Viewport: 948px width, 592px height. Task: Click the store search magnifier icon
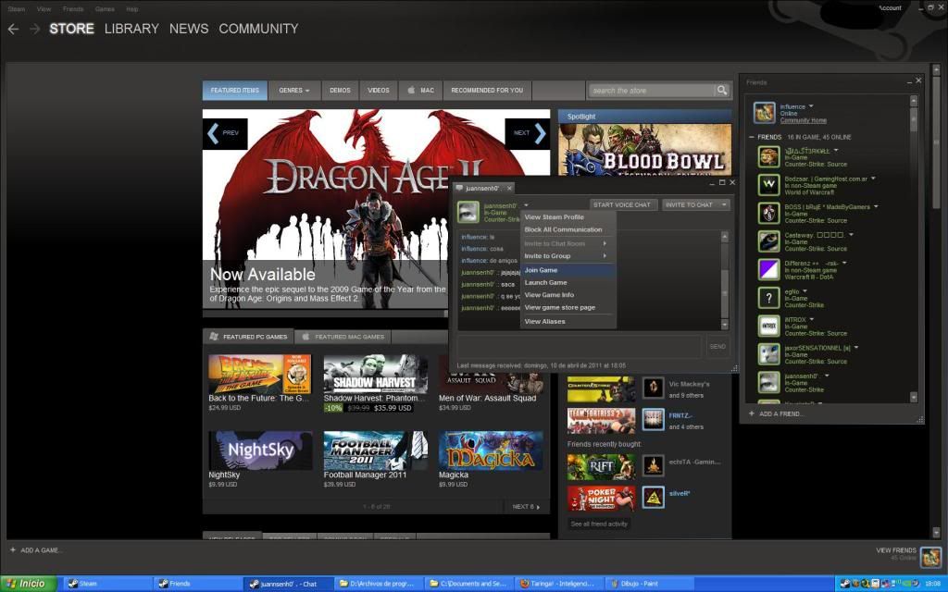(x=722, y=90)
